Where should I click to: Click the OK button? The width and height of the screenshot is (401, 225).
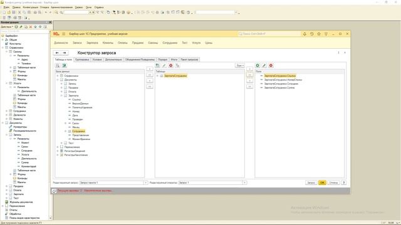[x=322, y=182]
